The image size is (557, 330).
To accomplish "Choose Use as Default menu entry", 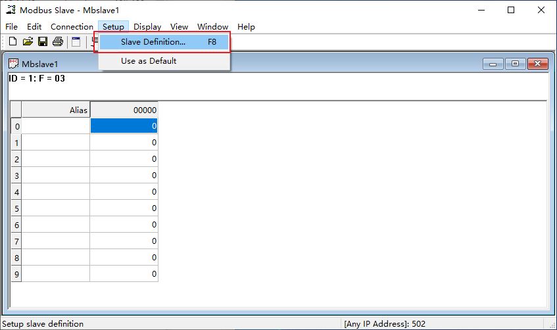I will tap(164, 60).
